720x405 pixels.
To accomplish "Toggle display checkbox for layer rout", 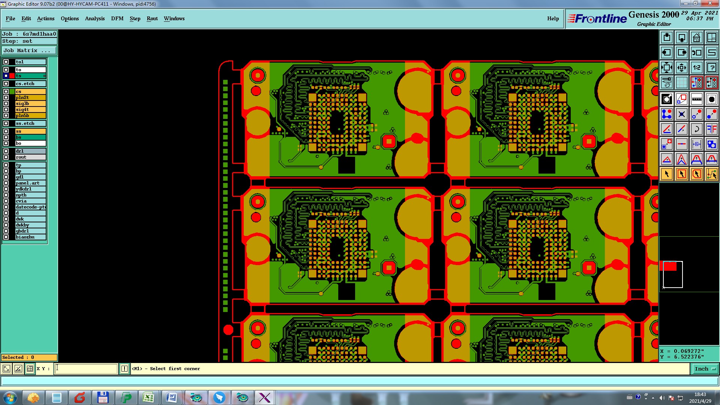I will pyautogui.click(x=6, y=157).
